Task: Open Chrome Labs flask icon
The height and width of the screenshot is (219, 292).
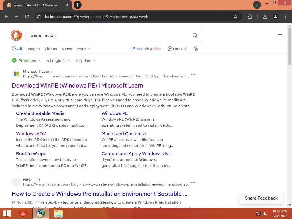Action: point(265,17)
